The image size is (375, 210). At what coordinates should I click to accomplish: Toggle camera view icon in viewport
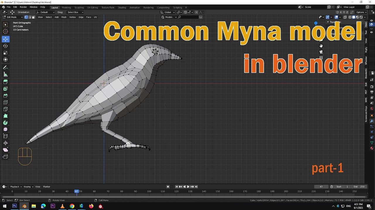point(321,52)
